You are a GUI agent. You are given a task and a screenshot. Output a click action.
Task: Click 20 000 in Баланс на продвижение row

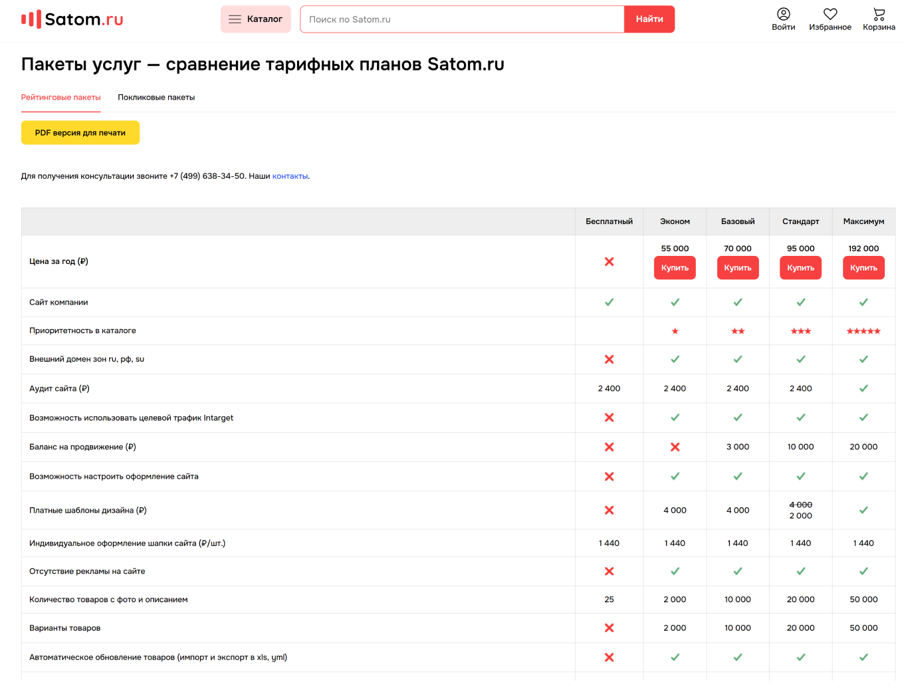pyautogui.click(x=863, y=447)
